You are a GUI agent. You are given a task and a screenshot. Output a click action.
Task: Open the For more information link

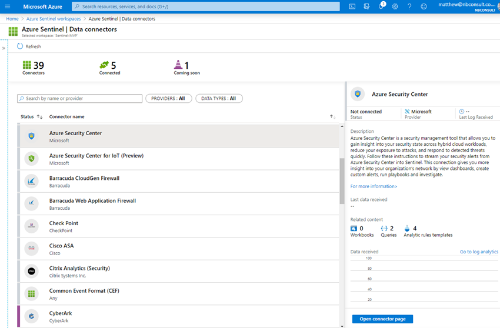point(374,186)
